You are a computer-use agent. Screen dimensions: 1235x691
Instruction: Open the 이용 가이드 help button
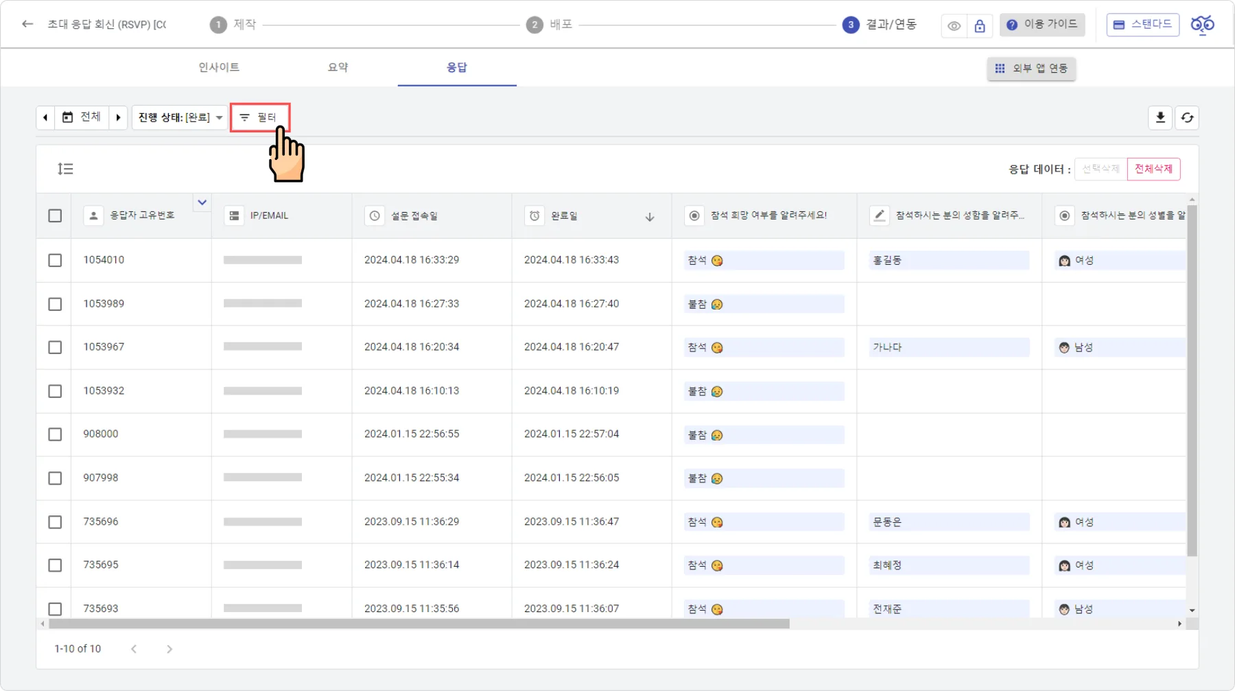coord(1042,25)
